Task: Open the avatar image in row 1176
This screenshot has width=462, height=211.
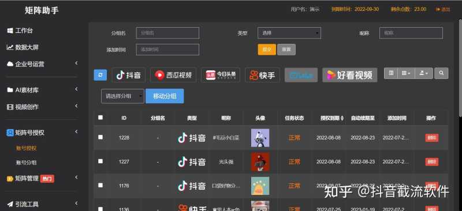Action: point(260,186)
